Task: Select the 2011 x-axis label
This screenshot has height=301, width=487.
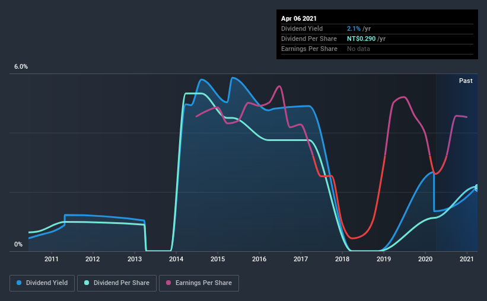Action: point(51,259)
